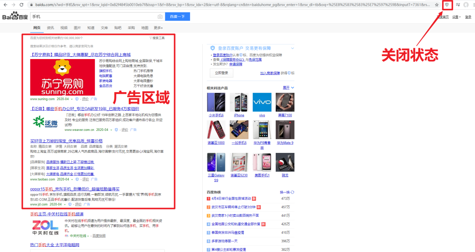The width and height of the screenshot is (475, 252).
Task: Switch to the 文库 tab
Action: [x=104, y=28]
